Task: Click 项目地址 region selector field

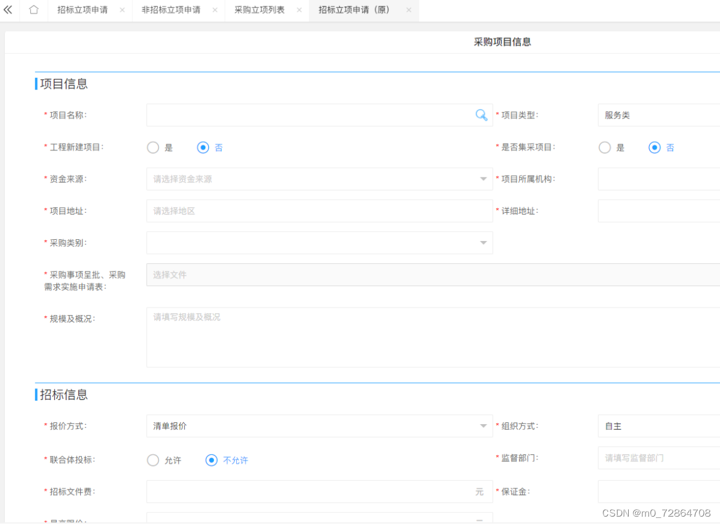Action: (319, 211)
